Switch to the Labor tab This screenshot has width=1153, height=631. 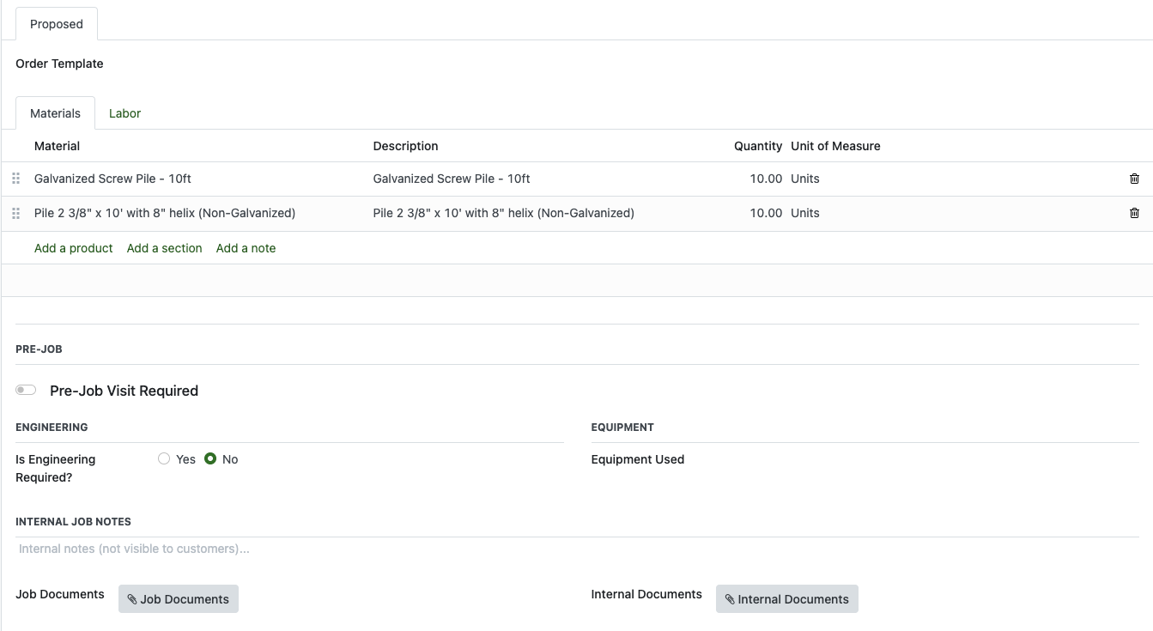pyautogui.click(x=124, y=113)
